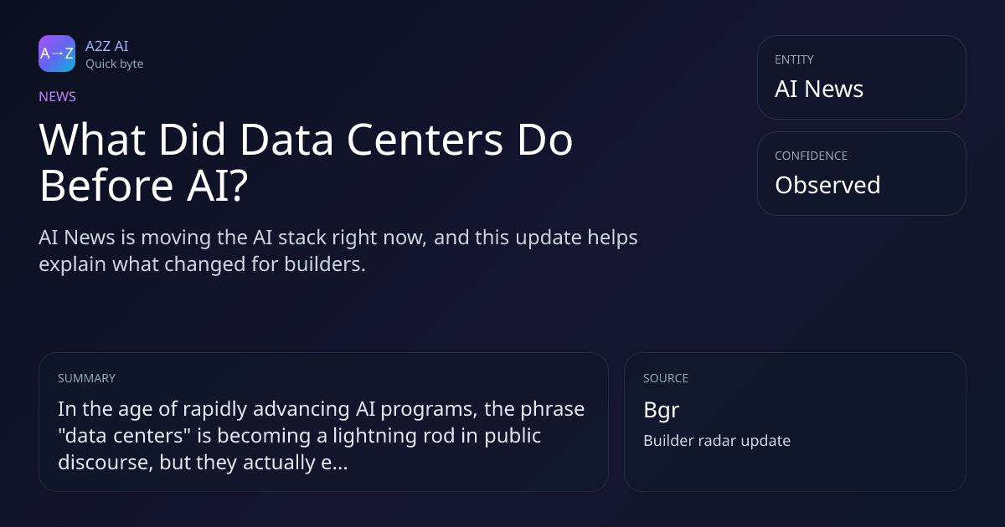The height and width of the screenshot is (527, 1005).
Task: Select the Quick byte subtitle text
Action: pos(114,64)
